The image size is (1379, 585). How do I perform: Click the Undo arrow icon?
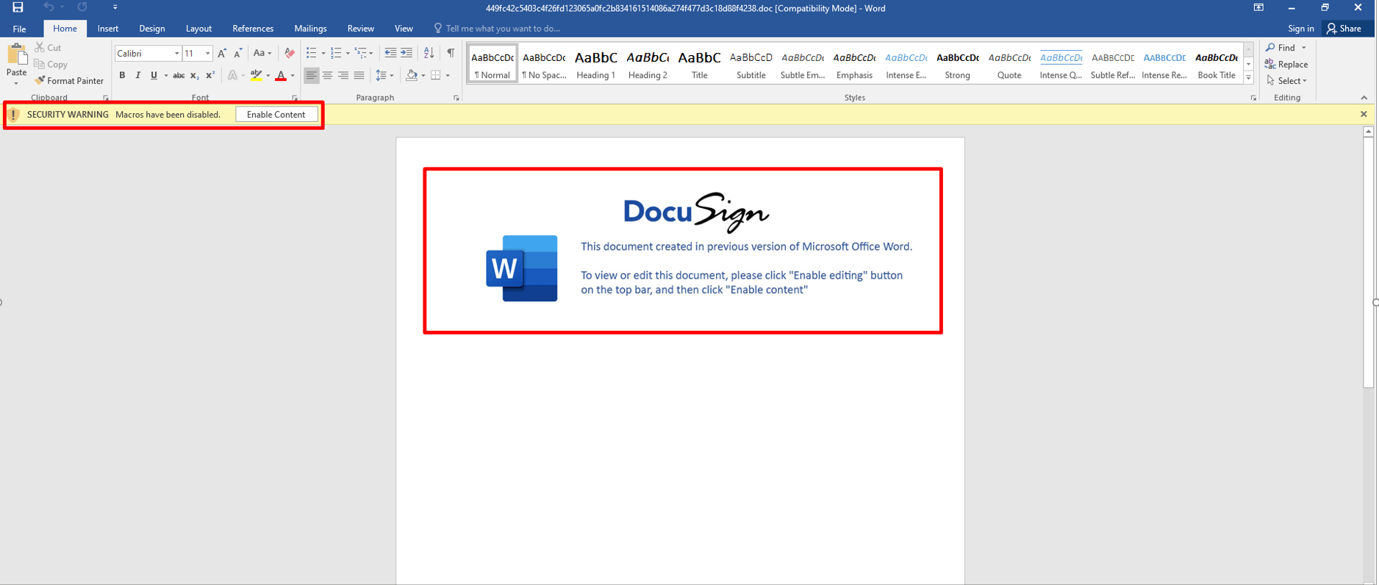49,7
